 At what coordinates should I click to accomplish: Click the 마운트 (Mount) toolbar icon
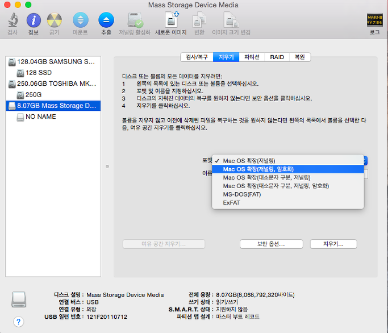point(81,20)
